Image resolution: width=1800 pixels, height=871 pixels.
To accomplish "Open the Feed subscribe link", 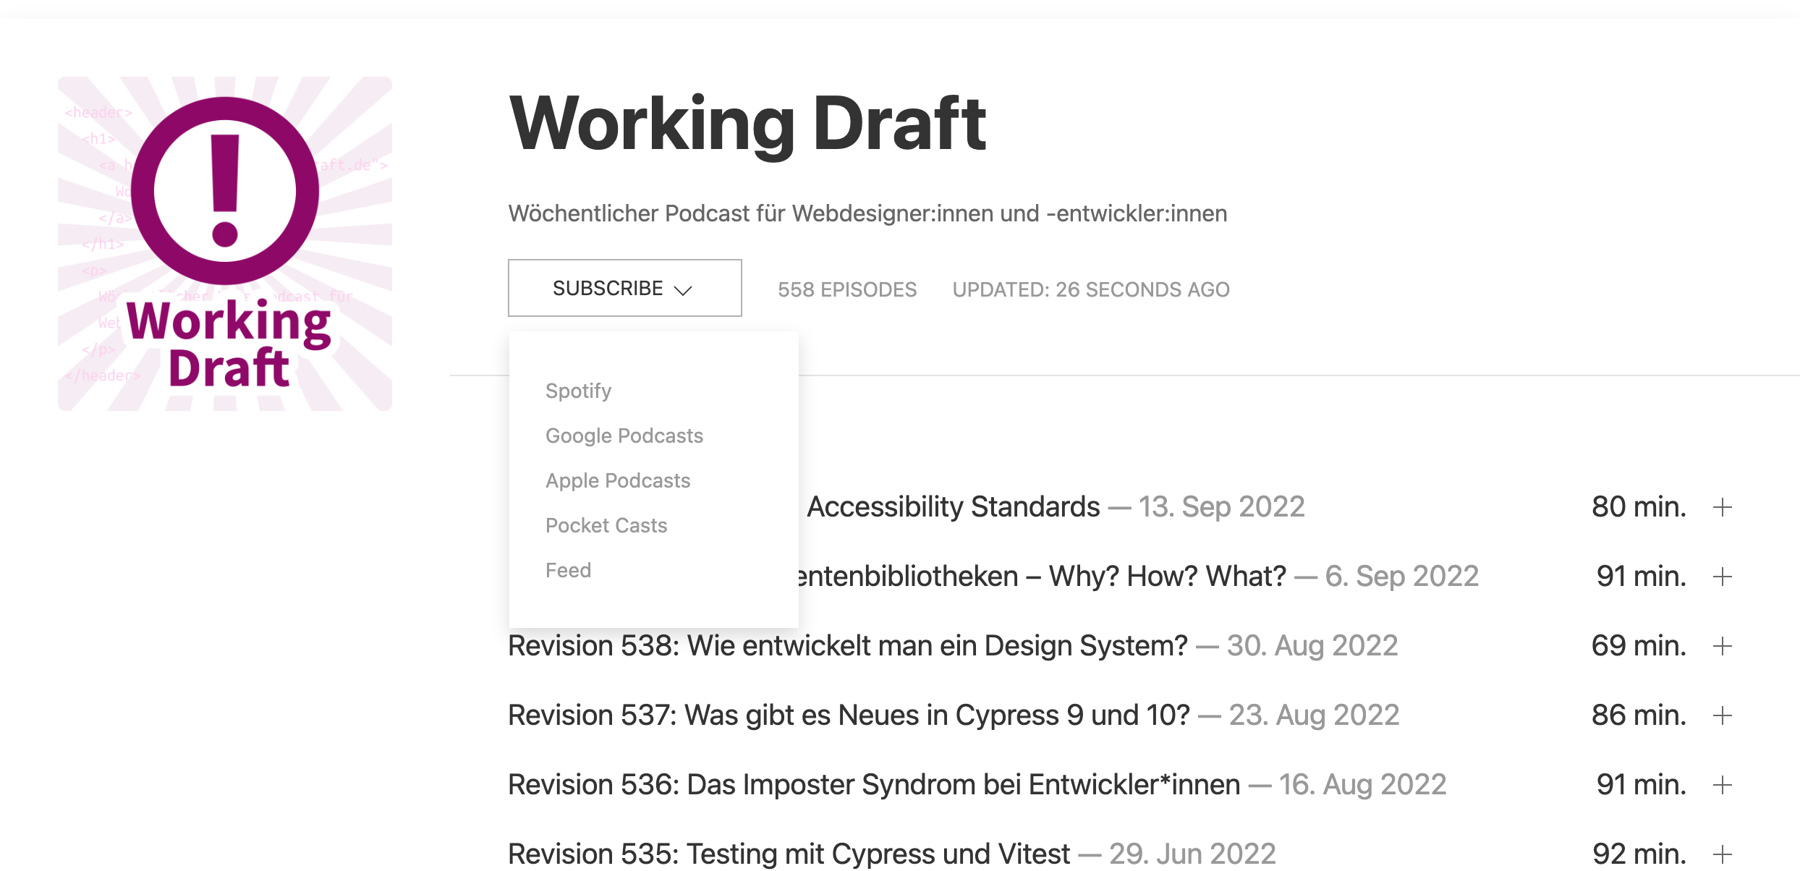I will 568,570.
